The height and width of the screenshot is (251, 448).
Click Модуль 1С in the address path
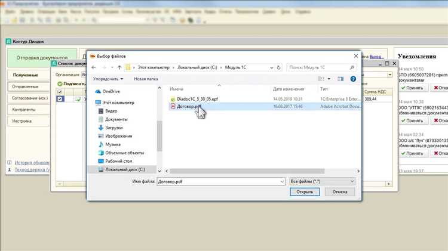(x=235, y=67)
